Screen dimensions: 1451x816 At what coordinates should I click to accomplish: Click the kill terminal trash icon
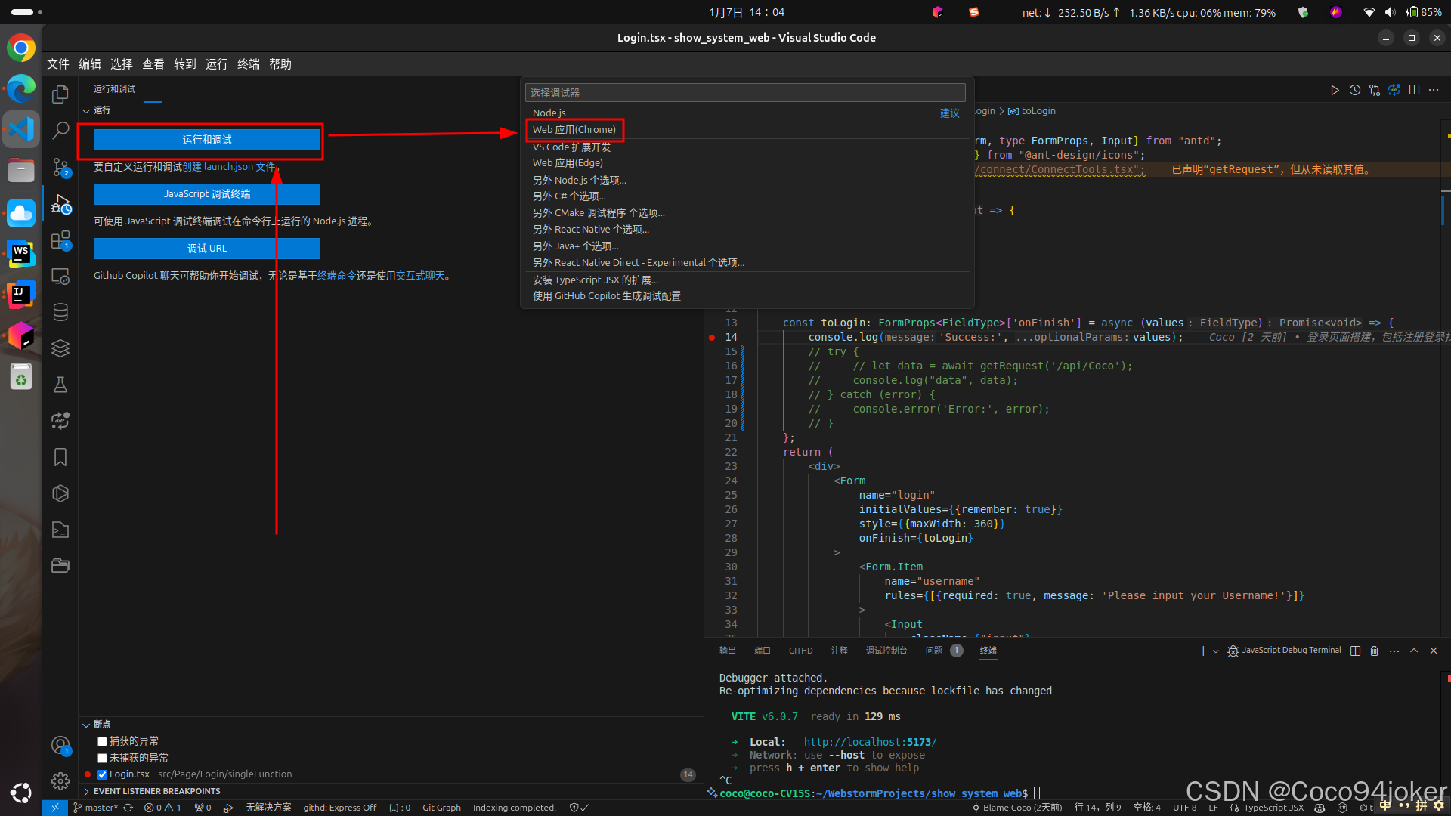pos(1374,651)
